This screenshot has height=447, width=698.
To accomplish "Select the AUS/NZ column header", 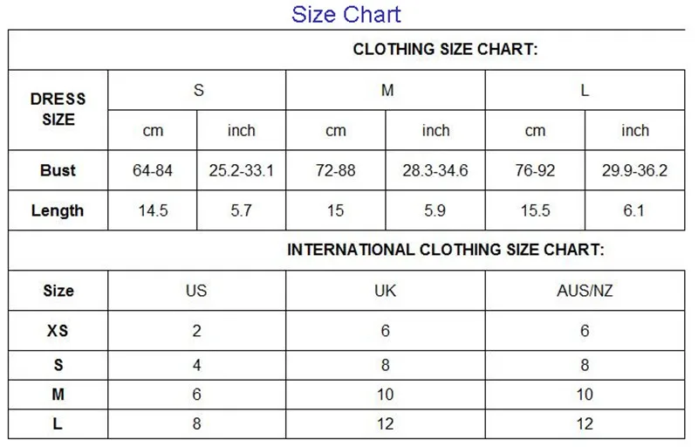I will click(x=585, y=291).
